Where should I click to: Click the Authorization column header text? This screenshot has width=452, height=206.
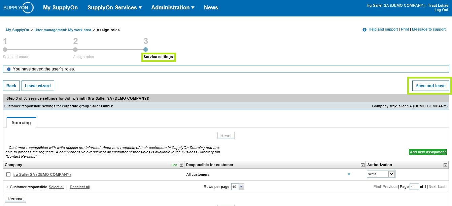[x=380, y=165]
